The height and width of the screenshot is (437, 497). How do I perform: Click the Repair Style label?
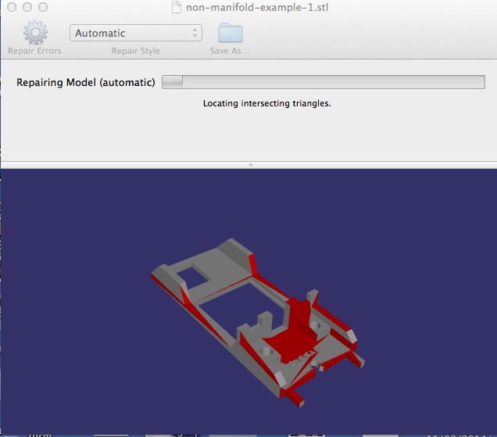(135, 51)
